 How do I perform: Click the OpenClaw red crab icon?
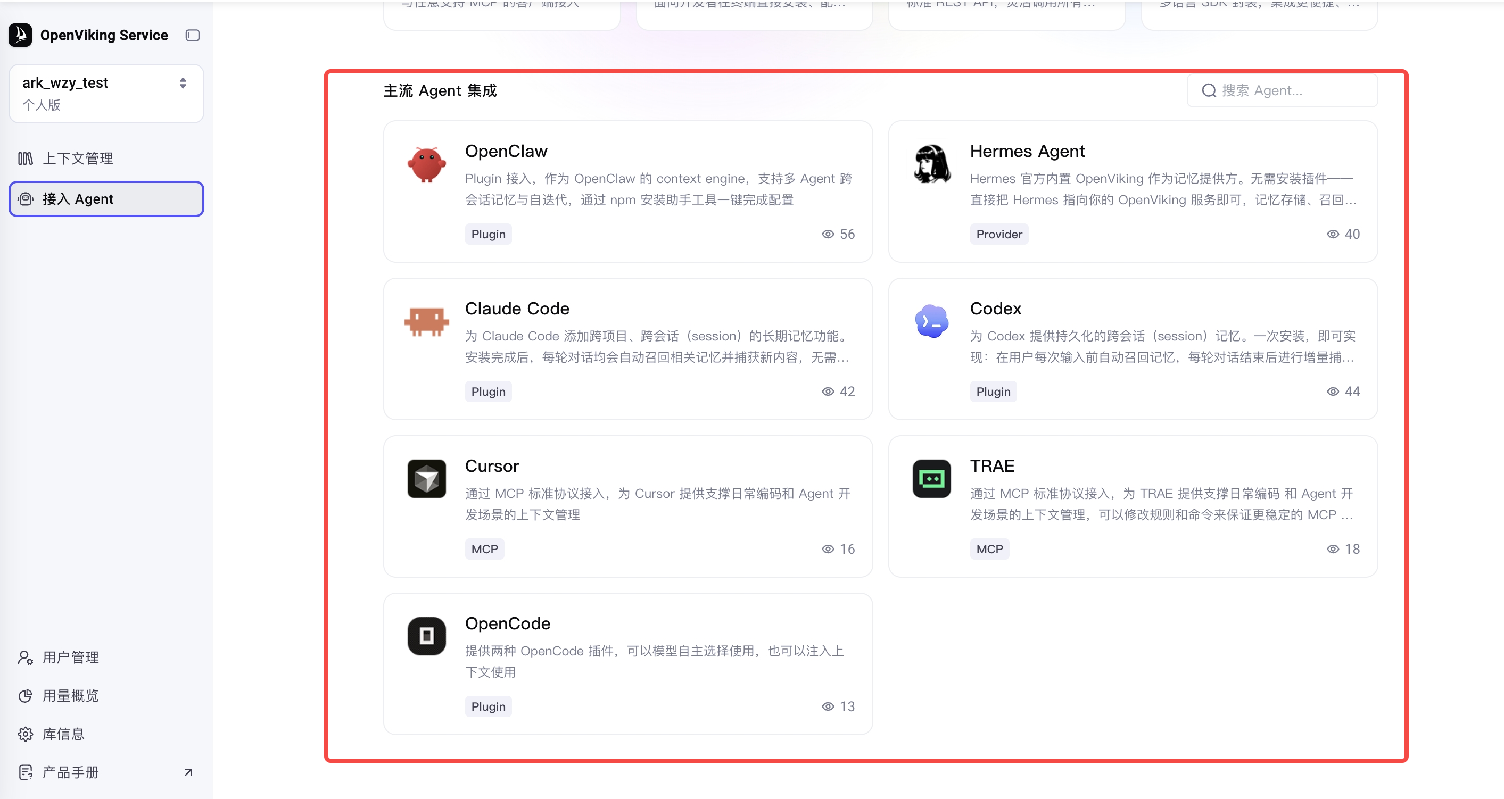(426, 164)
